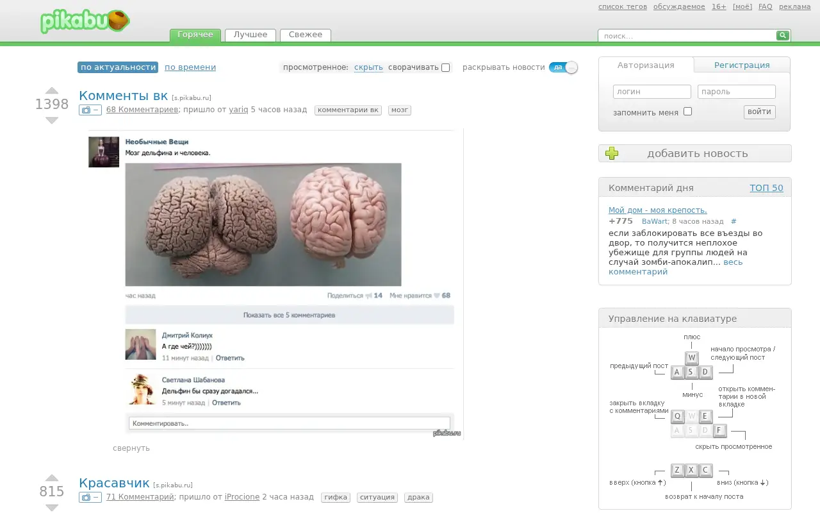
Task: Collapse image of "Комменты вк" post via camera icon
Action: tap(90, 110)
